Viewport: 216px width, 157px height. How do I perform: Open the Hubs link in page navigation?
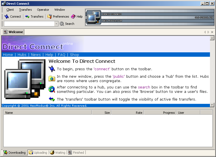pyautogui.click(x=22, y=55)
